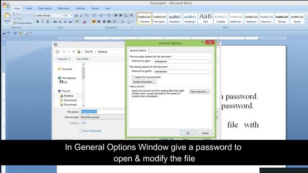Image resolution: width=308 pixels, height=173 pixels.
Task: Check Read-only recommended checkbox
Action: pos(133,77)
